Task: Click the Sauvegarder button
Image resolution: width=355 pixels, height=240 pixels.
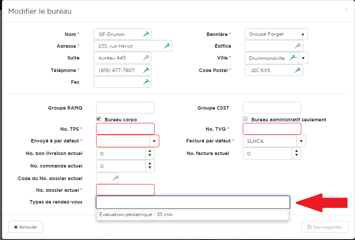Action: 325,227
